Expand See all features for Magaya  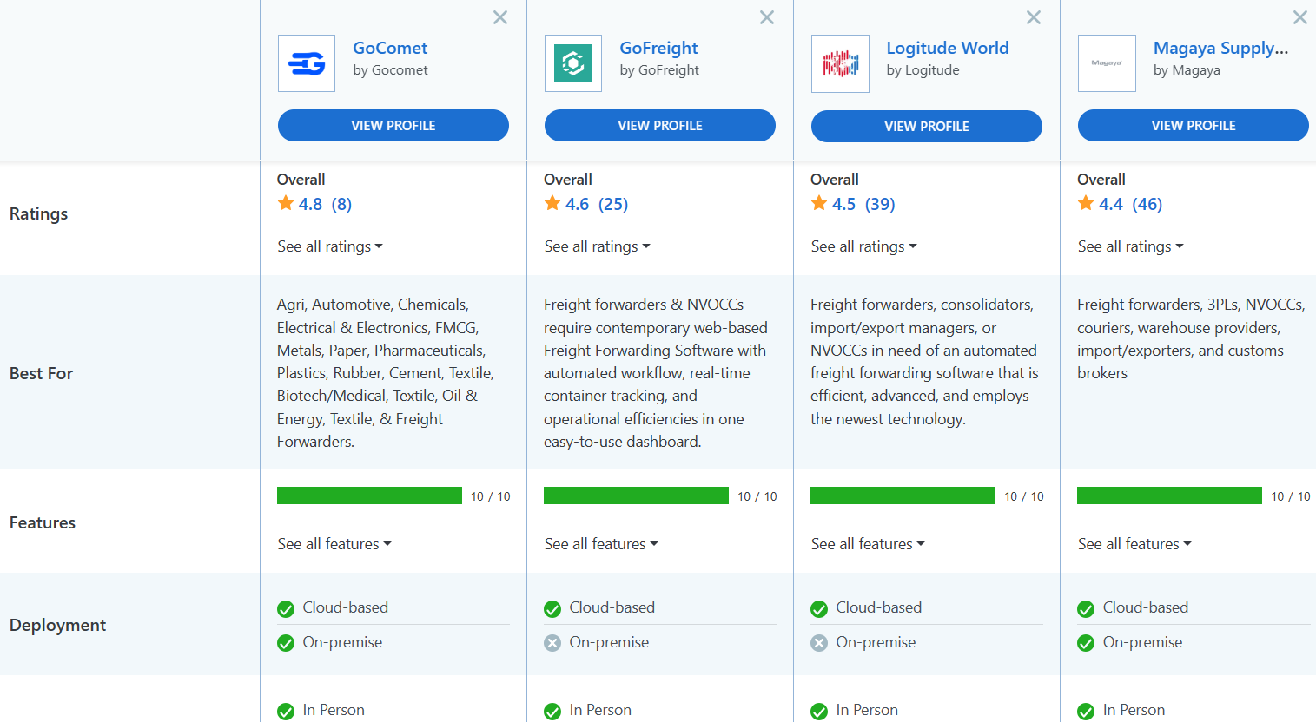[x=1134, y=544]
